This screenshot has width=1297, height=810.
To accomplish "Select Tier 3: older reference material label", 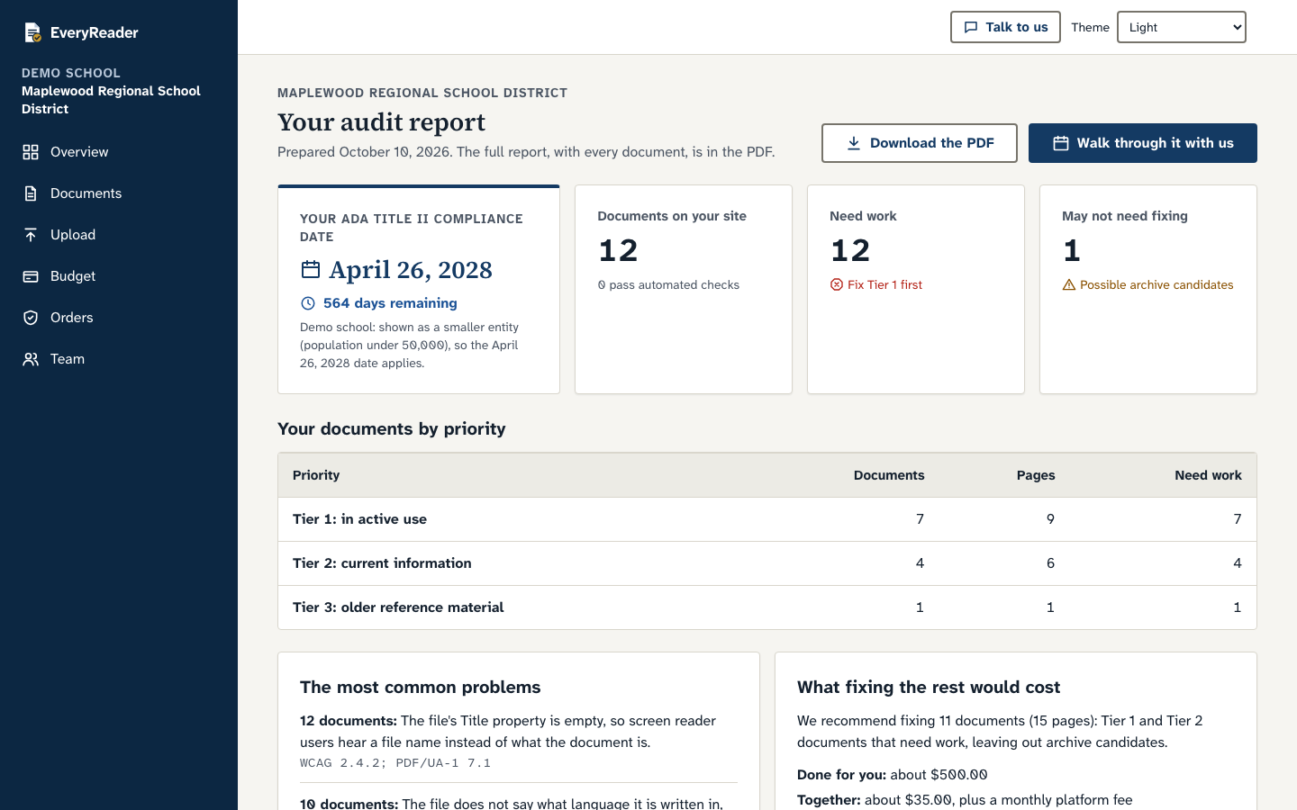I will (398, 607).
